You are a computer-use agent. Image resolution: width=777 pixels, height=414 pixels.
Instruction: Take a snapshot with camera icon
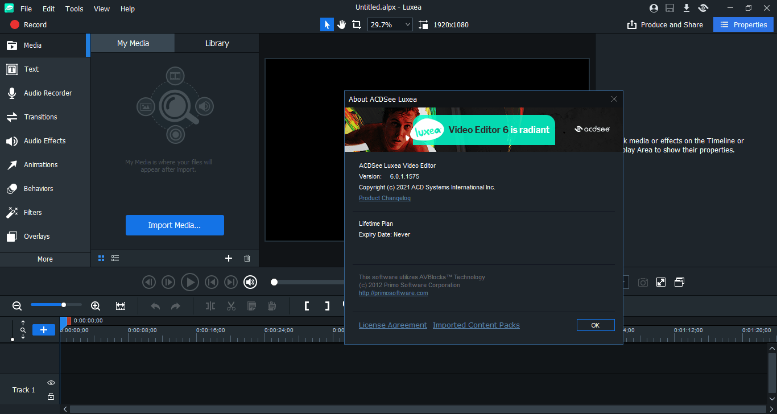point(643,282)
